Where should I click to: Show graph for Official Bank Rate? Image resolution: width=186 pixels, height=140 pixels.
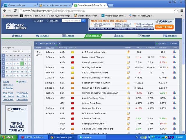174,103
